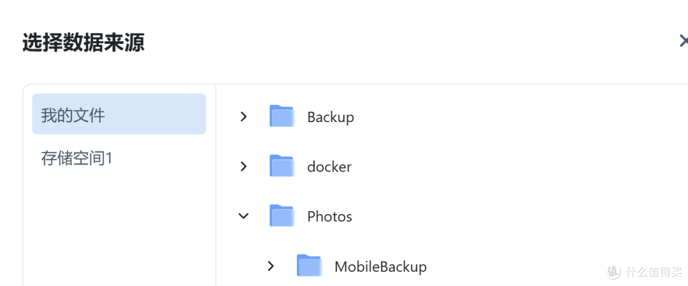688x286 pixels.
Task: Expand the docker folder arrow
Action: point(243,167)
